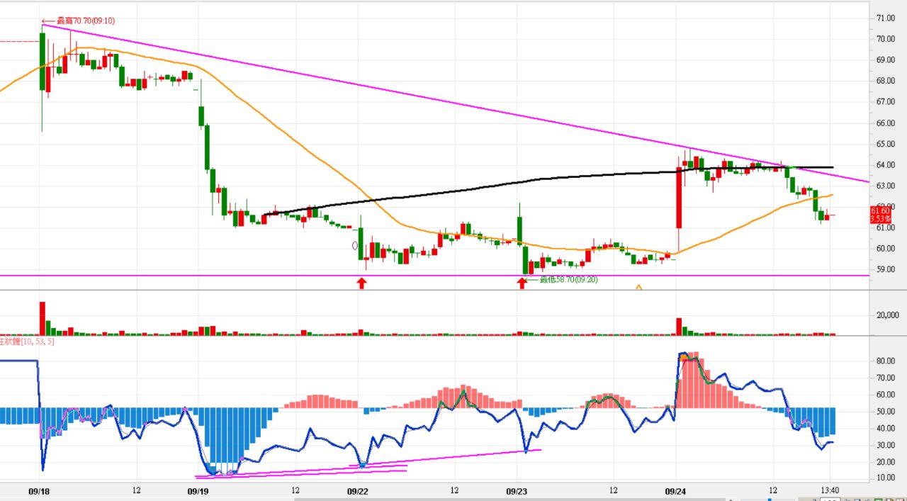Viewport: 907px width, 501px height.
Task: Click the 64.00 price axis label
Action: pyautogui.click(x=886, y=165)
